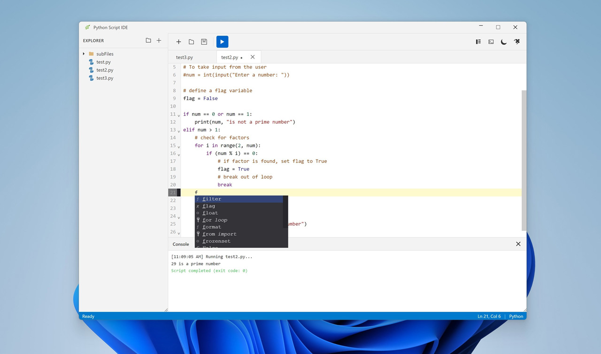The image size is (601, 354).
Task: Click 'Script completed (exit code: 0)' message
Action: click(x=209, y=271)
